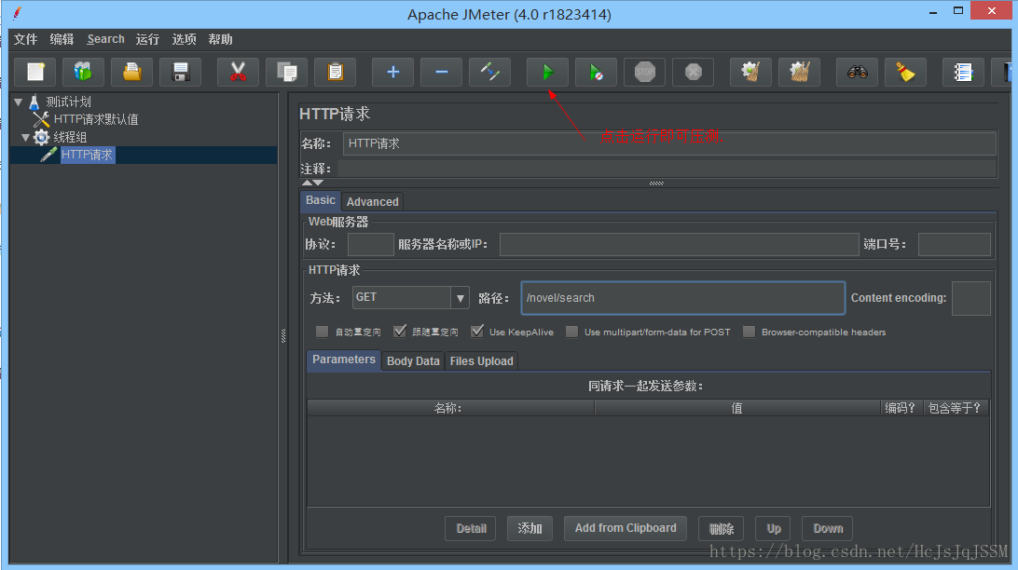Click Add from Clipboard button
Viewport: 1018px width, 570px height.
pyautogui.click(x=626, y=528)
